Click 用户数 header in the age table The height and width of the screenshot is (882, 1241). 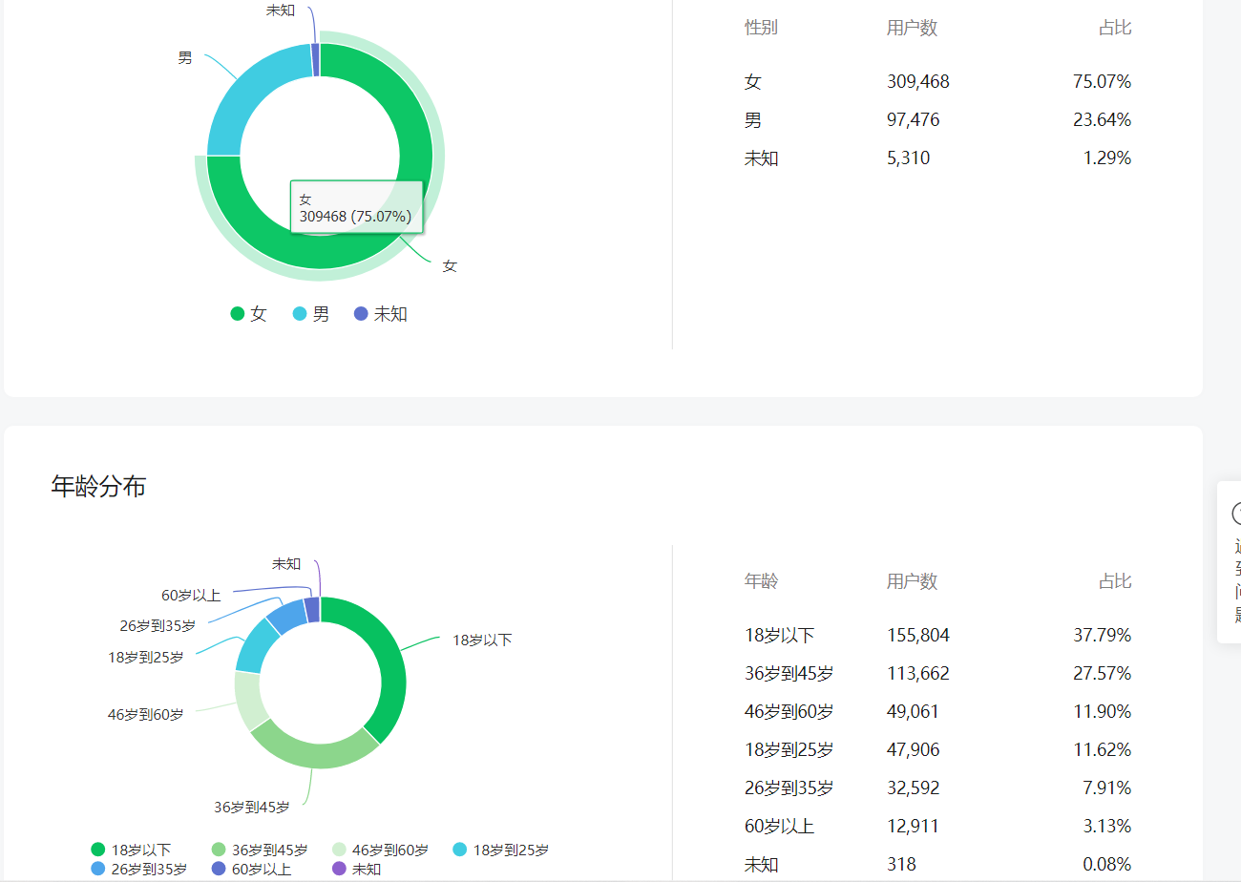click(912, 581)
